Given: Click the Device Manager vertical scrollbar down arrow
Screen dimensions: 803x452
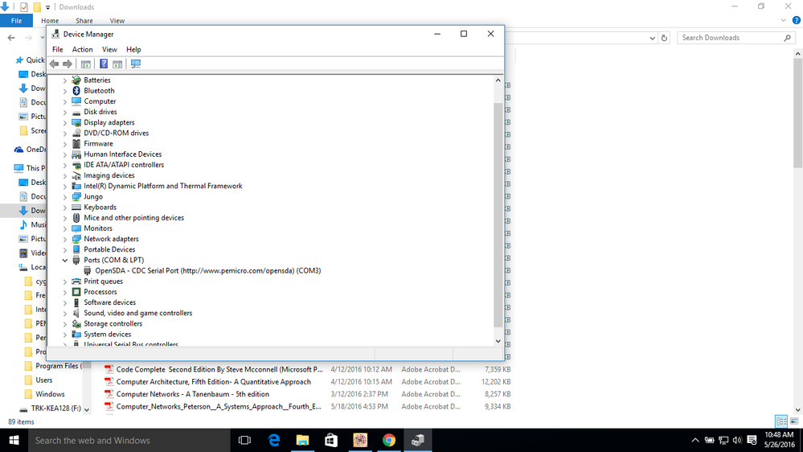Looking at the screenshot, I should click(498, 341).
